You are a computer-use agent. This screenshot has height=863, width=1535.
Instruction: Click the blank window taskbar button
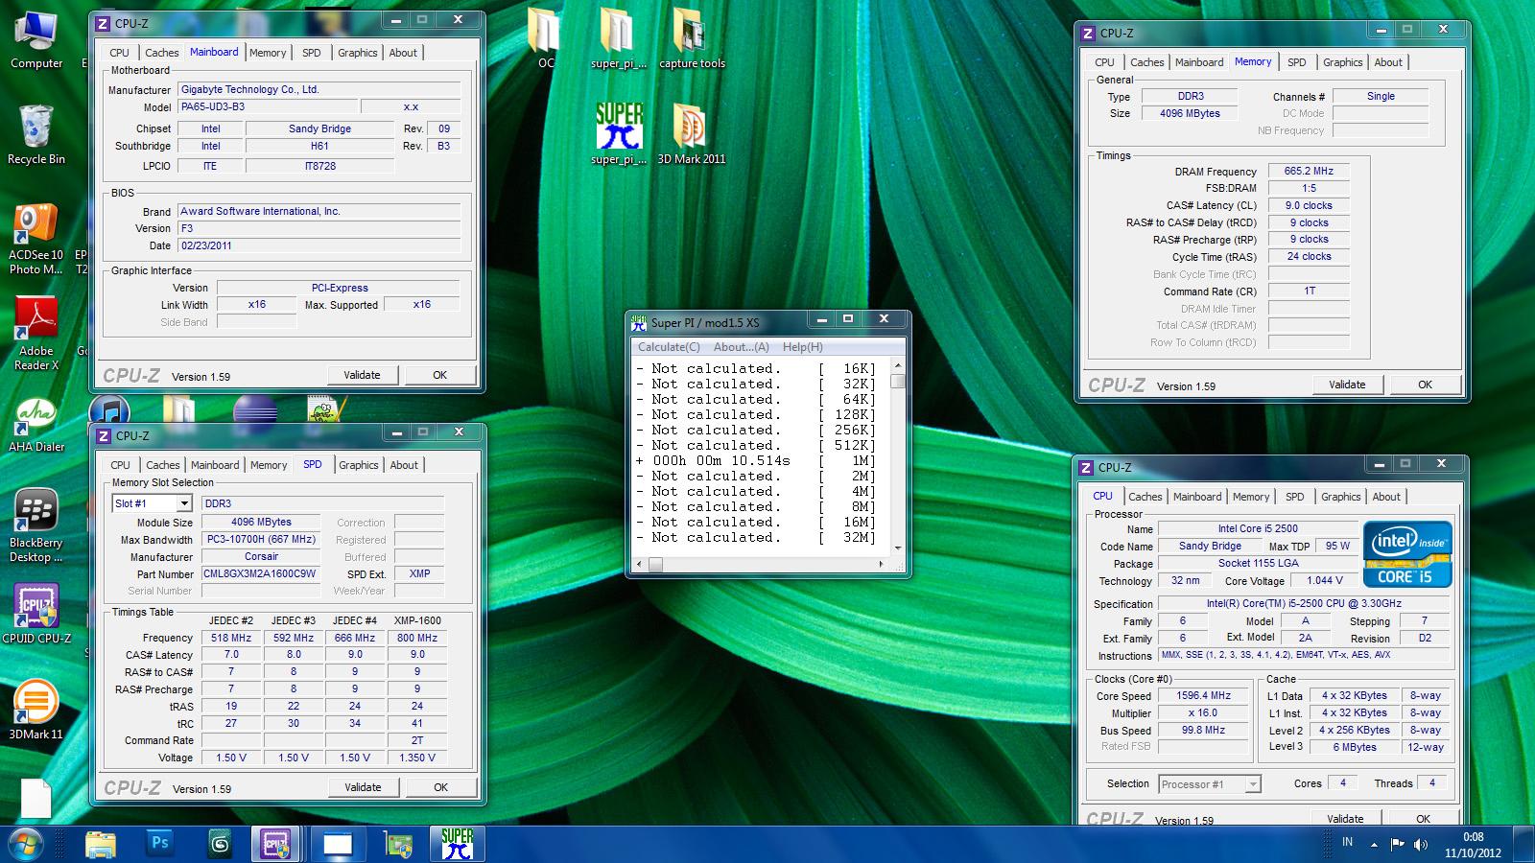pyautogui.click(x=337, y=844)
